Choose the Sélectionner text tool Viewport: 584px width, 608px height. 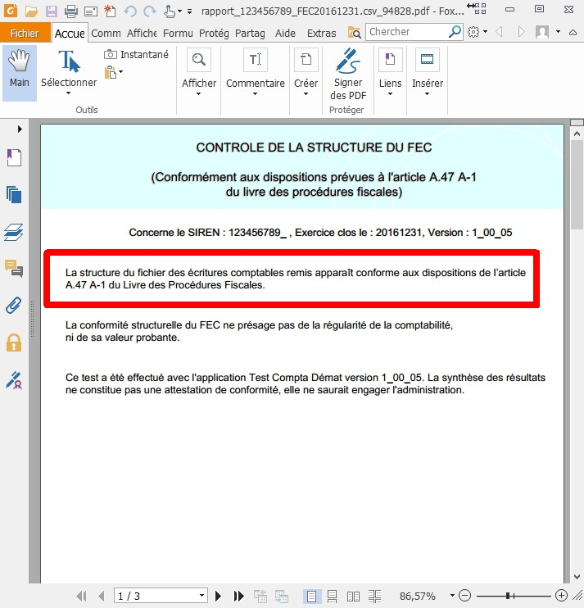pyautogui.click(x=69, y=68)
